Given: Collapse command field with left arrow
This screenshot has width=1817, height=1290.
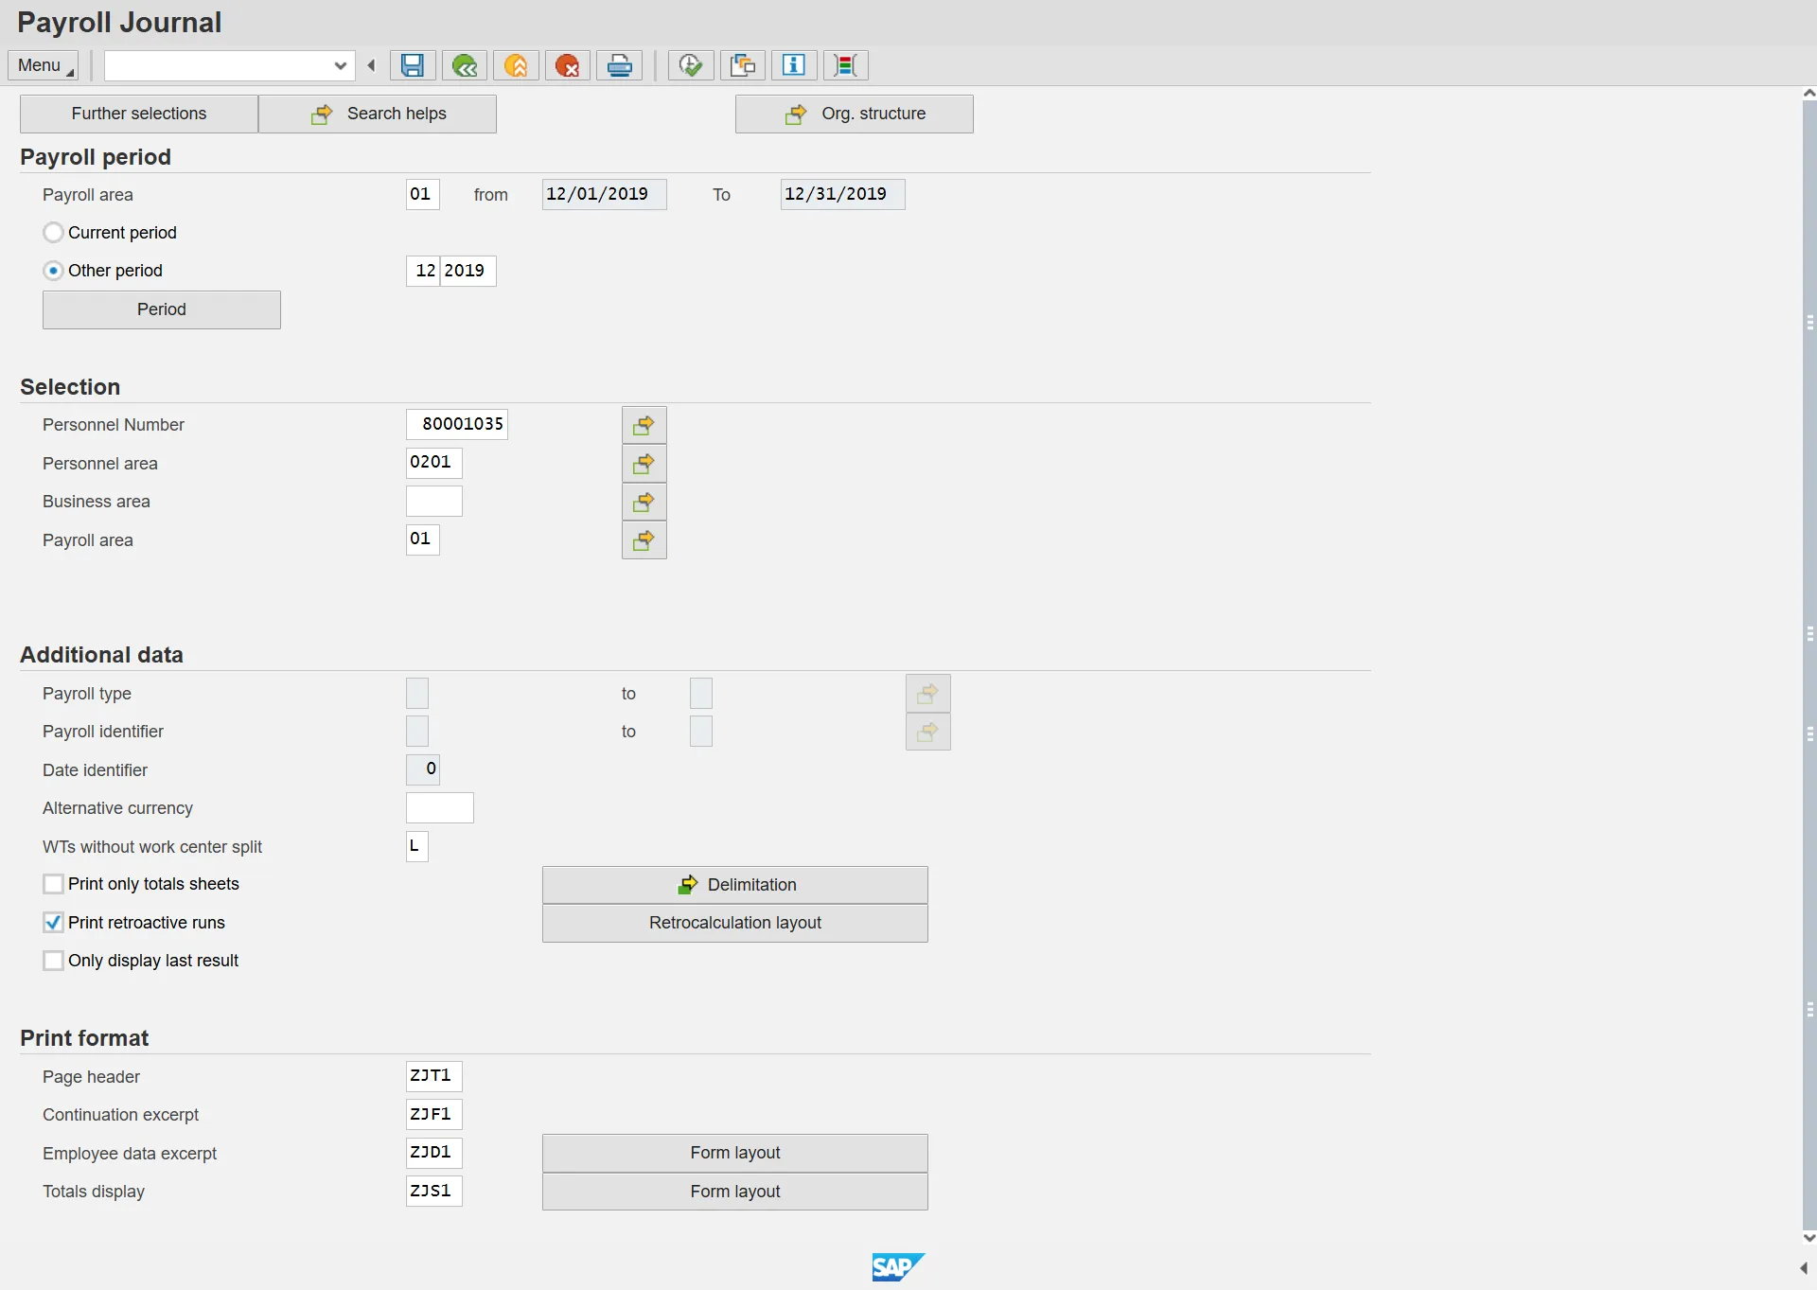Looking at the screenshot, I should pos(371,65).
